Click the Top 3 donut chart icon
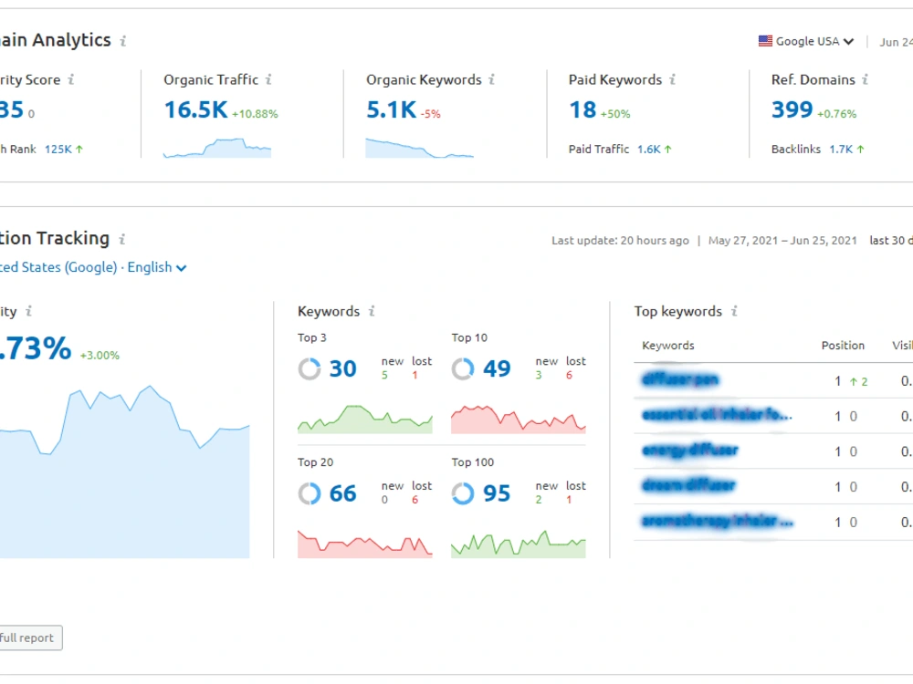 point(310,368)
